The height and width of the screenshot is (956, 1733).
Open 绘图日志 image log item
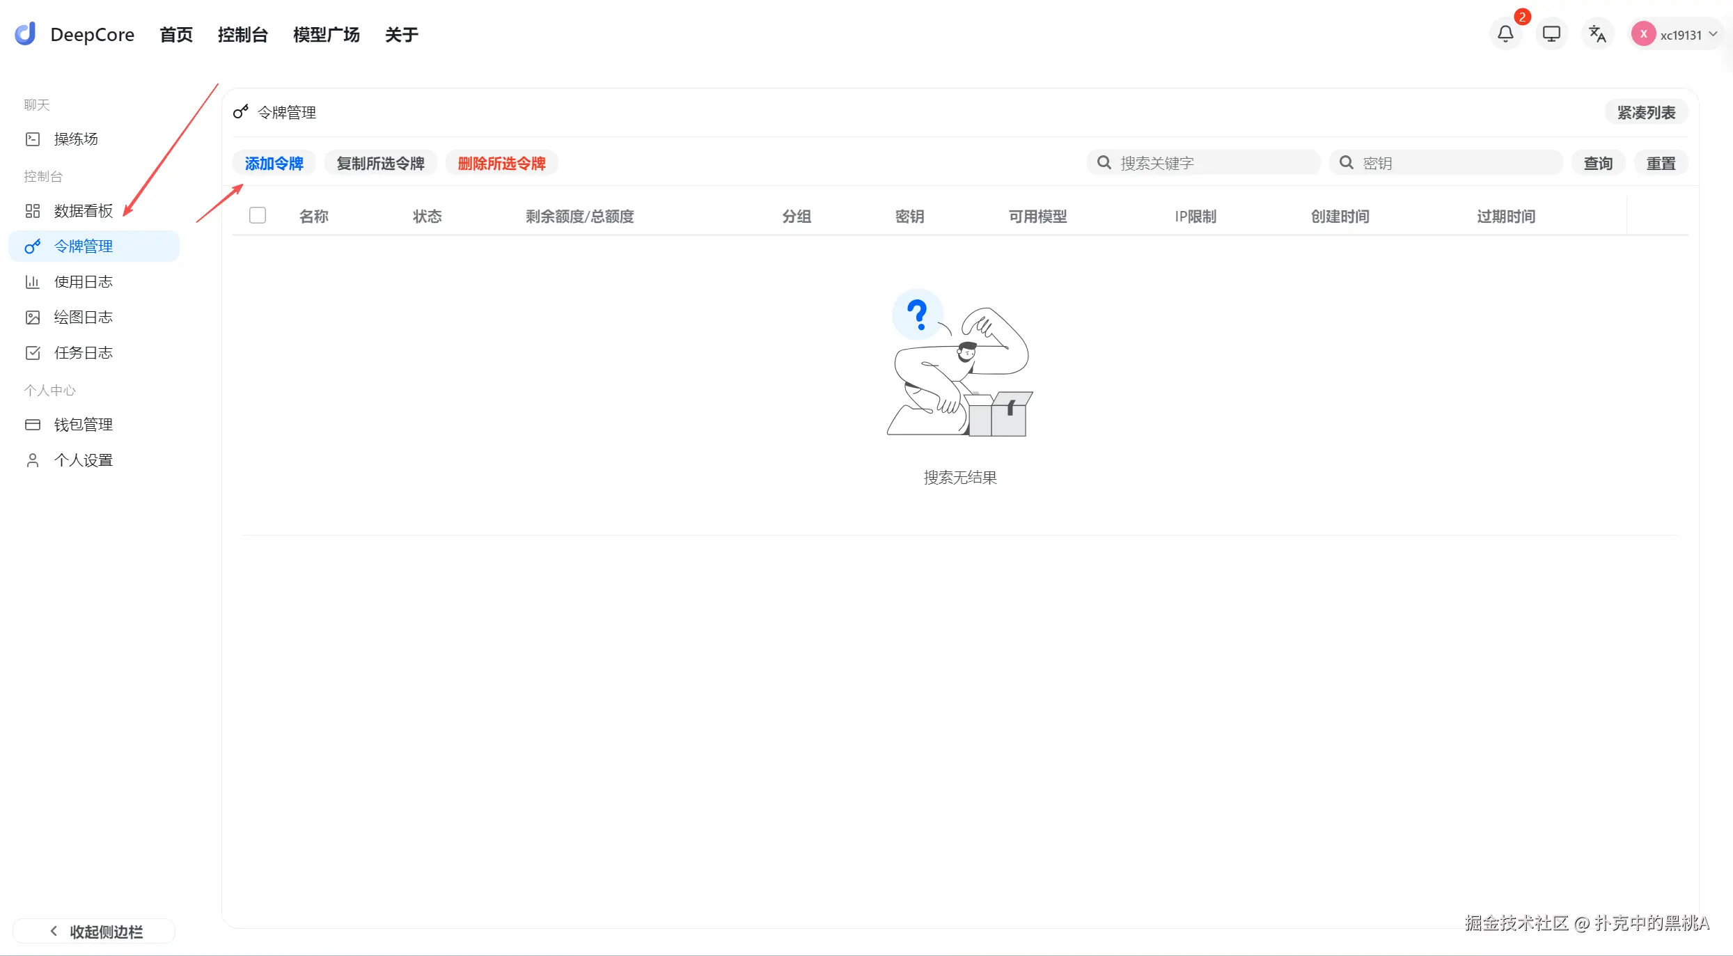click(x=83, y=318)
